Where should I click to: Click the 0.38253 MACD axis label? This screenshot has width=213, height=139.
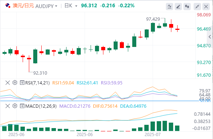click(x=202, y=122)
